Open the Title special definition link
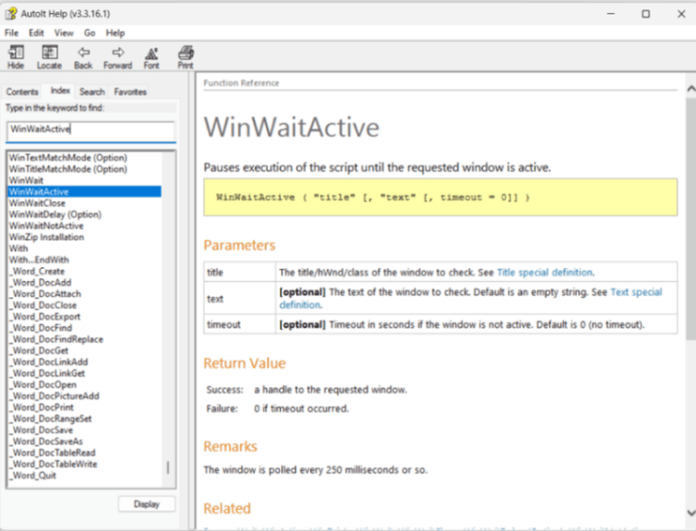The height and width of the screenshot is (531, 696). (x=545, y=272)
